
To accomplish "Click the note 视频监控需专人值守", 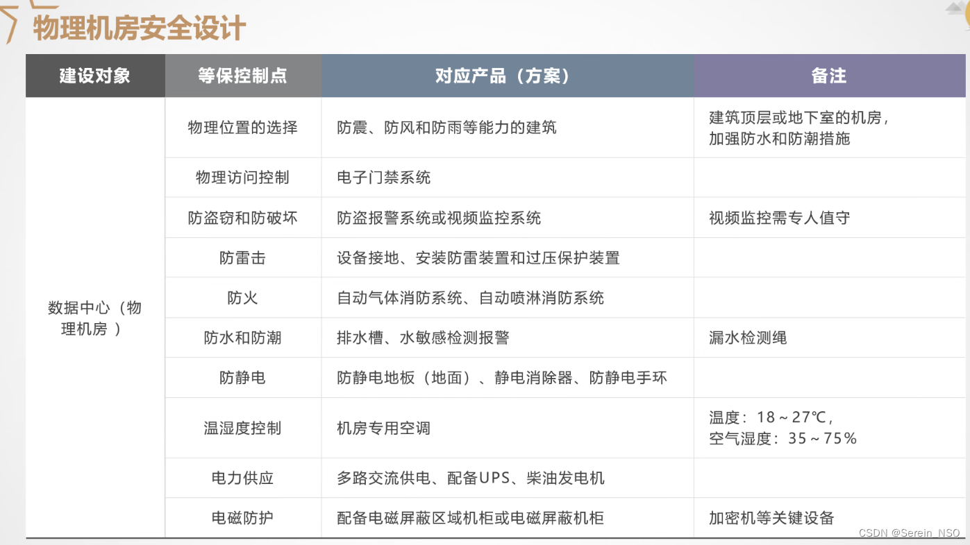I will (779, 218).
